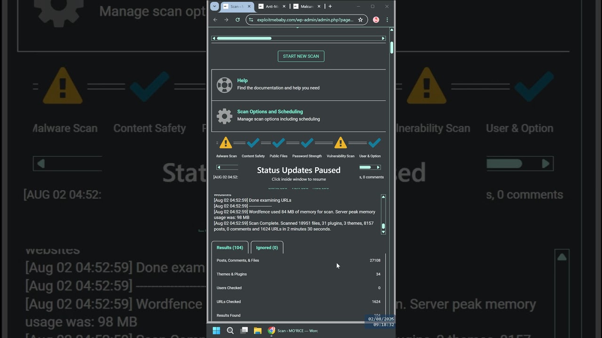Open Task View on the taskbar

pos(244,330)
